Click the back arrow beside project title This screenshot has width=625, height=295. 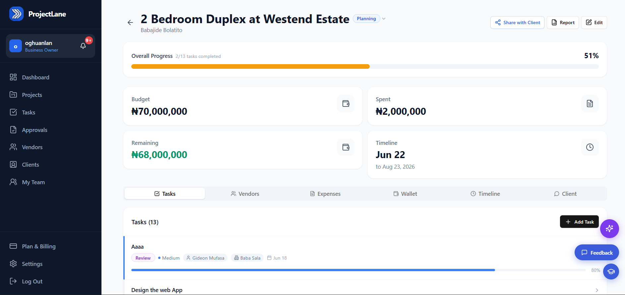[130, 22]
